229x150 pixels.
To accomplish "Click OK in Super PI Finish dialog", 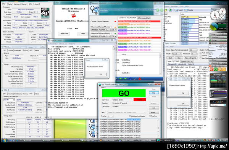I will click(101, 74).
